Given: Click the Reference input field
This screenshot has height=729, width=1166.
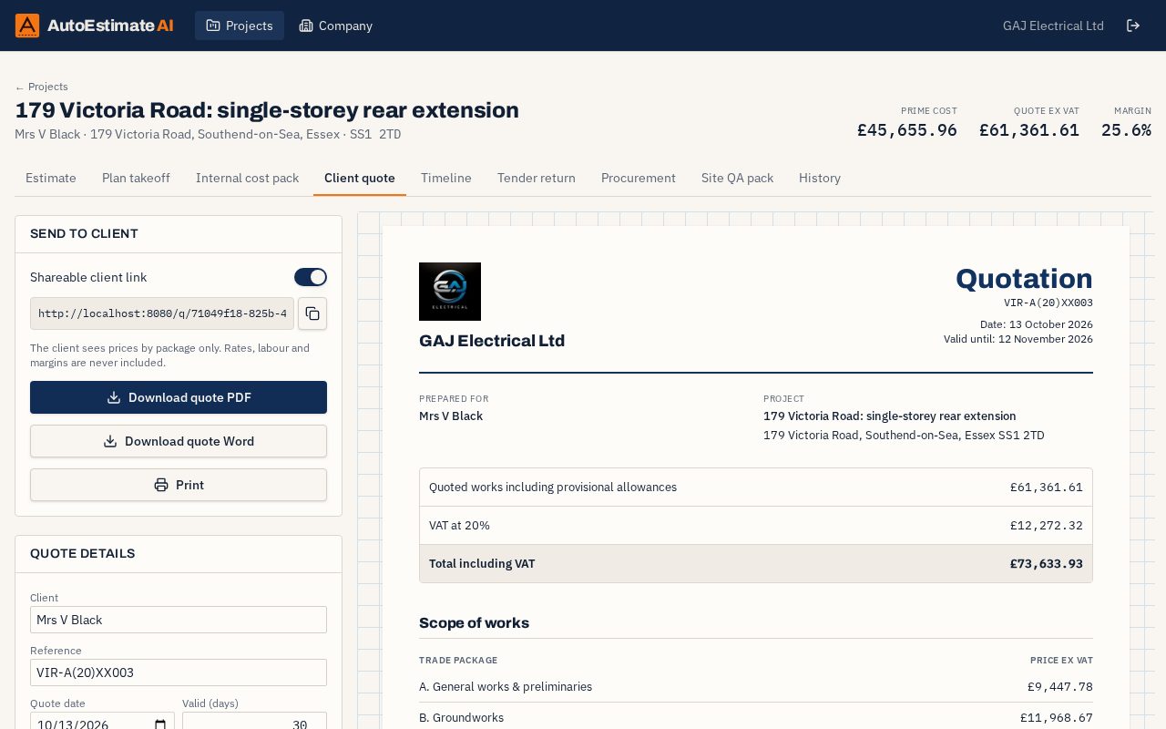Looking at the screenshot, I should [179, 673].
